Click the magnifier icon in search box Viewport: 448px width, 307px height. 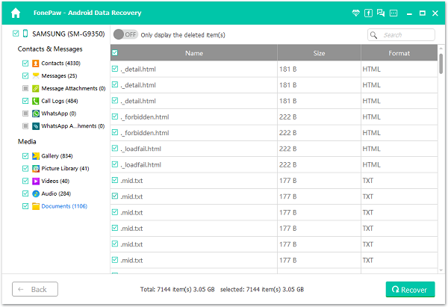click(373, 35)
